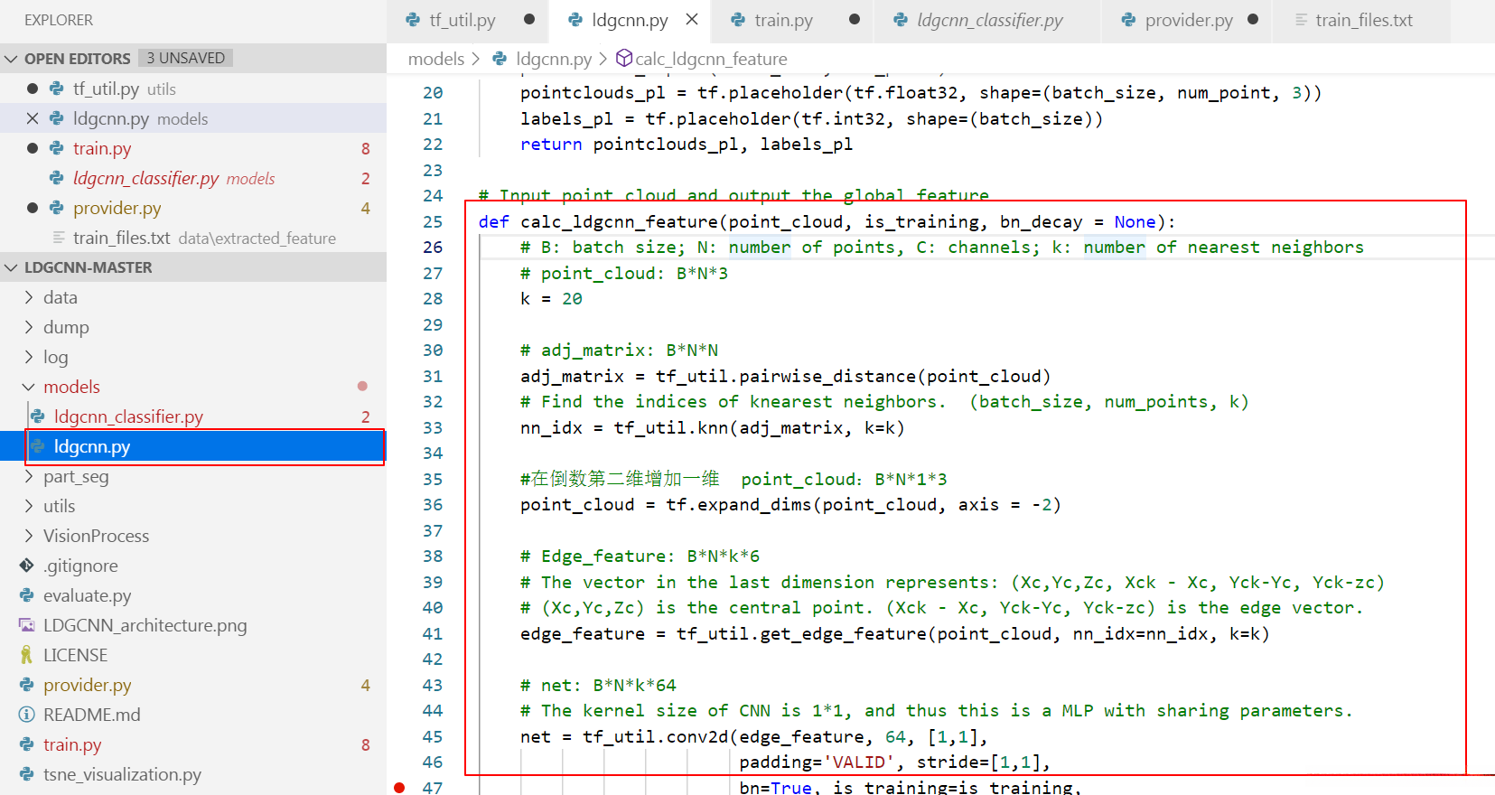The width and height of the screenshot is (1495, 795).
Task: Click the calc_ldgcnn_feature breadcrumb
Action: 711,59
